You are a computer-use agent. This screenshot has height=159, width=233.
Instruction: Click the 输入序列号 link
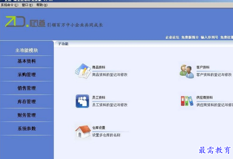209,37
